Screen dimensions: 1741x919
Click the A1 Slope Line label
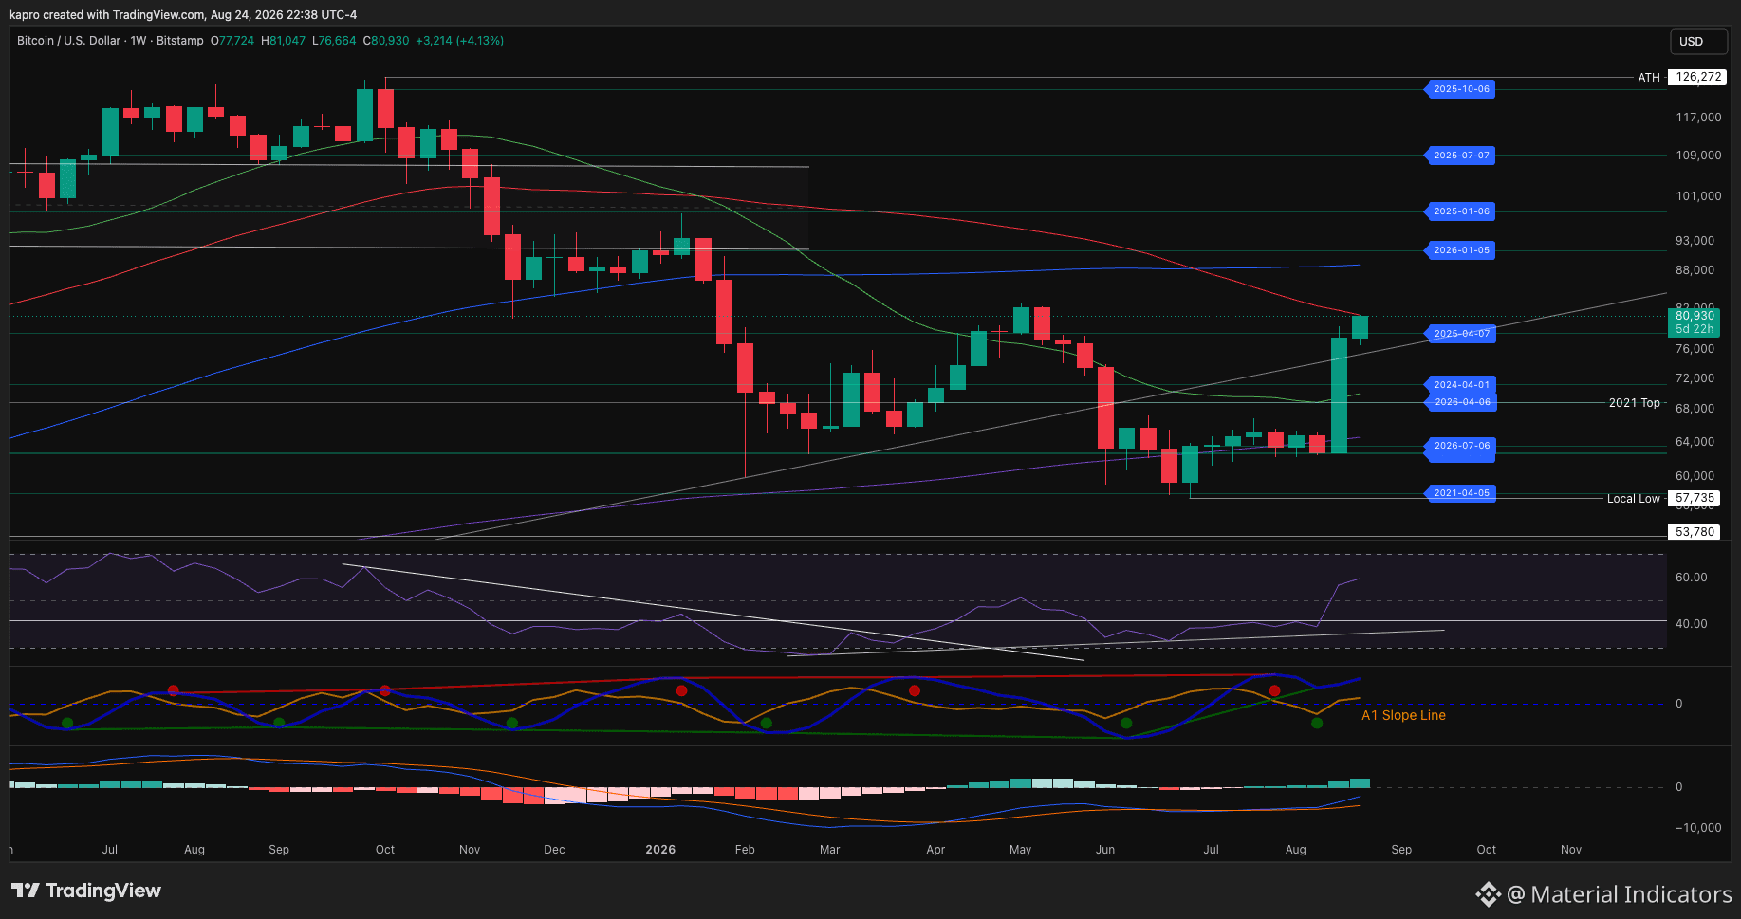pyautogui.click(x=1403, y=716)
